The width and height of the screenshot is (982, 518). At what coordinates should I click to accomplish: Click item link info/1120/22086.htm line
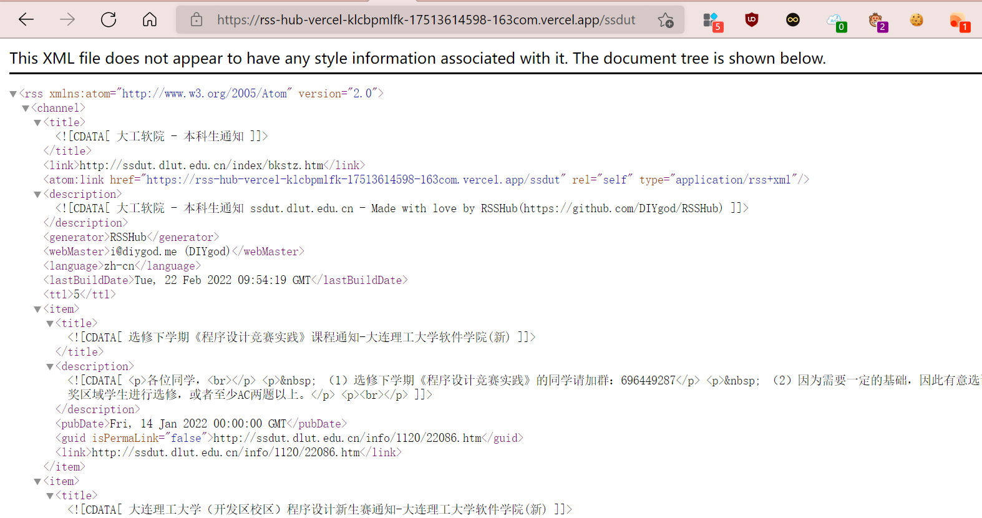(x=228, y=452)
